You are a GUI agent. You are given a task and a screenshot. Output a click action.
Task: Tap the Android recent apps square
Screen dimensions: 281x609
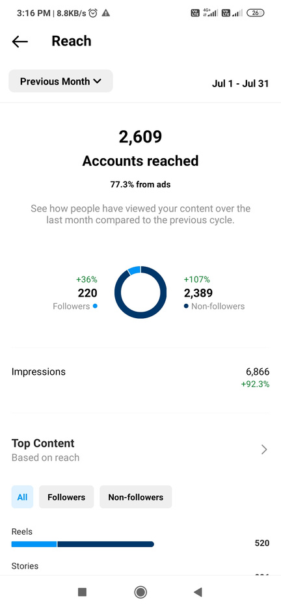click(82, 592)
